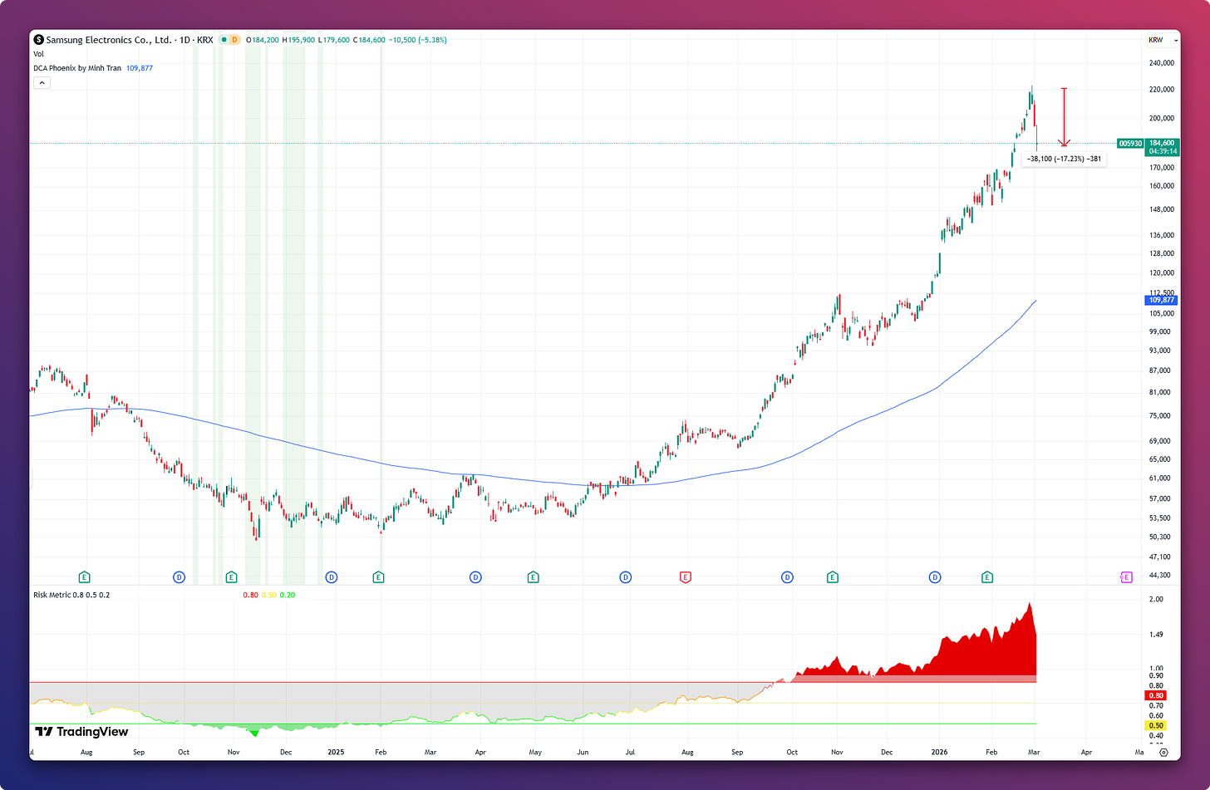Click the dividend marker near Jul 2025
The image size is (1210, 790).
(625, 577)
